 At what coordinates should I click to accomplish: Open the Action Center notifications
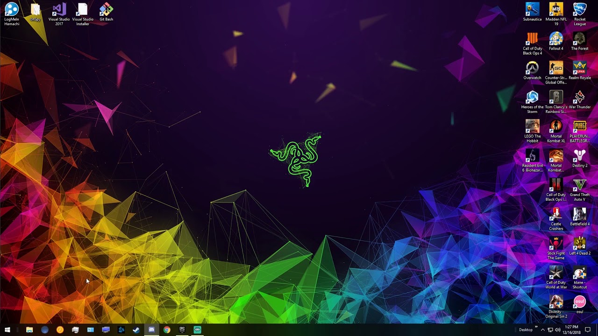click(588, 330)
